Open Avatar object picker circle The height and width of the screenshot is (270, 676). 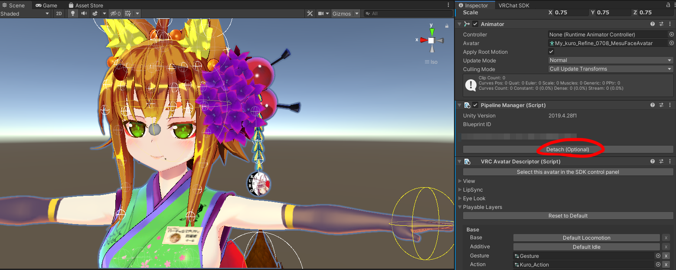[671, 43]
